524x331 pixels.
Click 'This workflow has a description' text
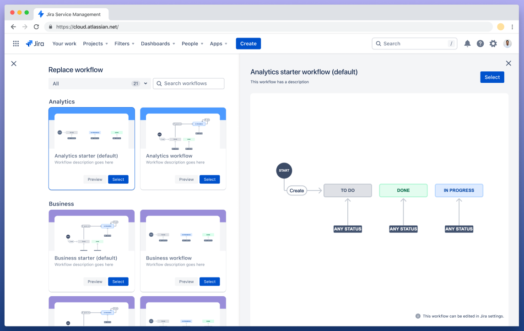pyautogui.click(x=279, y=82)
